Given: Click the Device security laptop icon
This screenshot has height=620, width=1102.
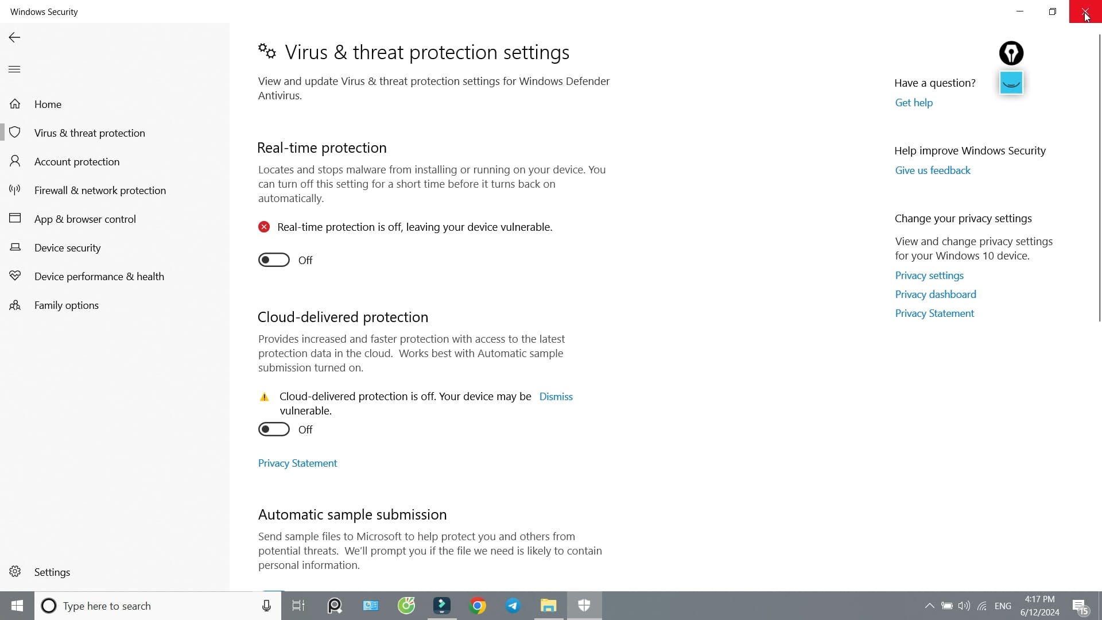Looking at the screenshot, I should point(15,247).
